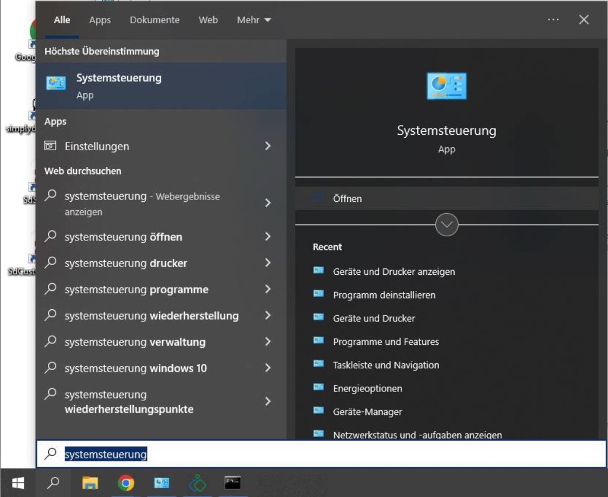Click magnifier icon for systemsteuerung programme
Screen dimensions: 608x497
pos(51,289)
